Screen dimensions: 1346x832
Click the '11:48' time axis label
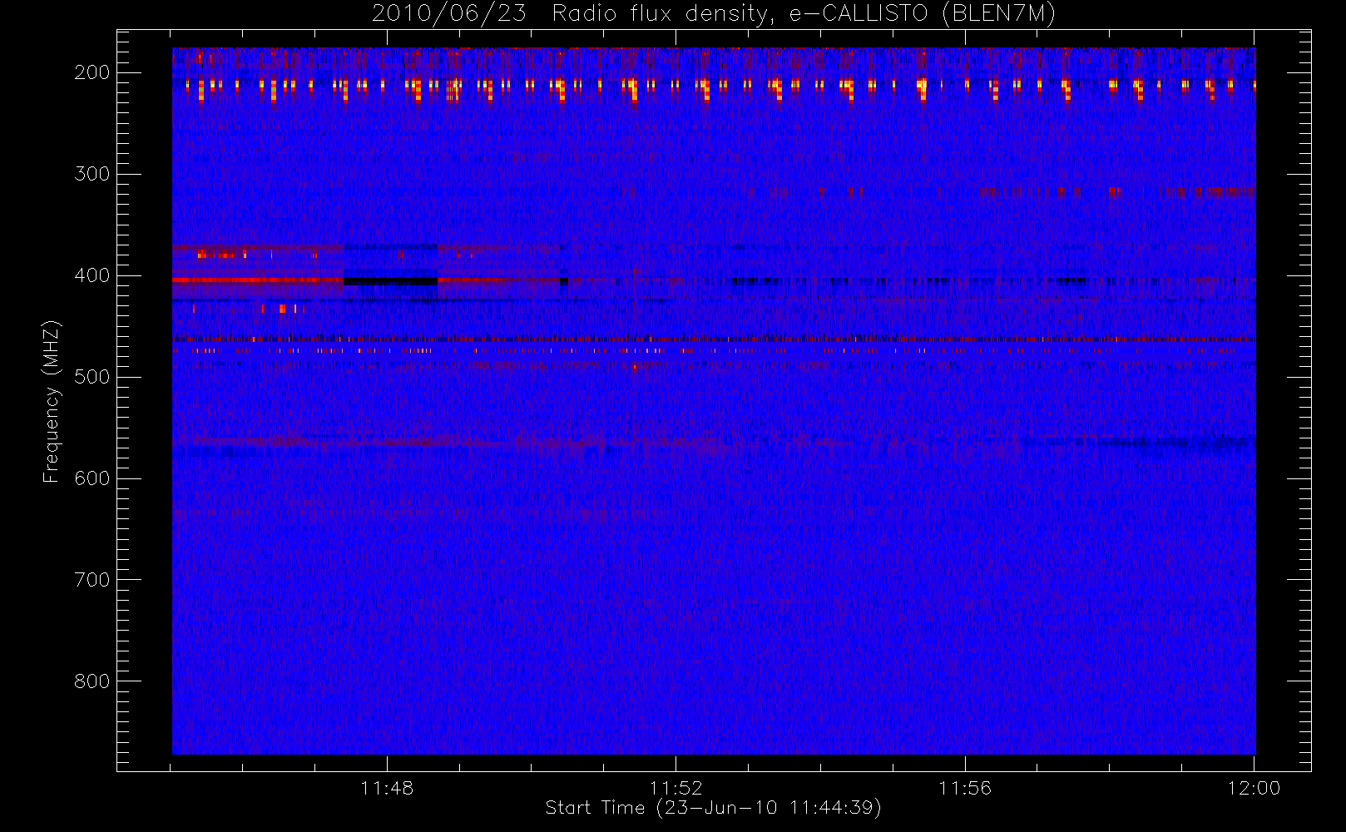click(x=387, y=788)
